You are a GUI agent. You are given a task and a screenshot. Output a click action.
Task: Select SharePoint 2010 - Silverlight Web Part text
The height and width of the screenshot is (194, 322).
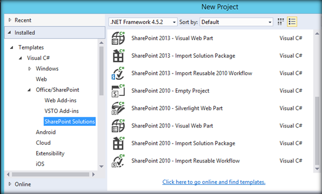pyautogui.click(x=177, y=108)
